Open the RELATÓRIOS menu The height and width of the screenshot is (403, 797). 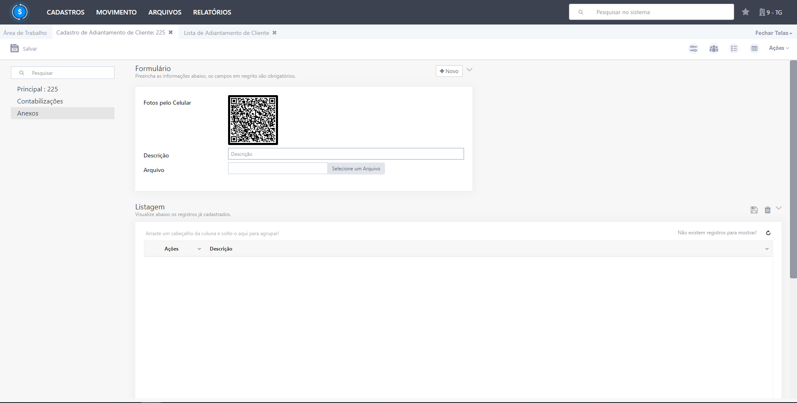pos(212,12)
